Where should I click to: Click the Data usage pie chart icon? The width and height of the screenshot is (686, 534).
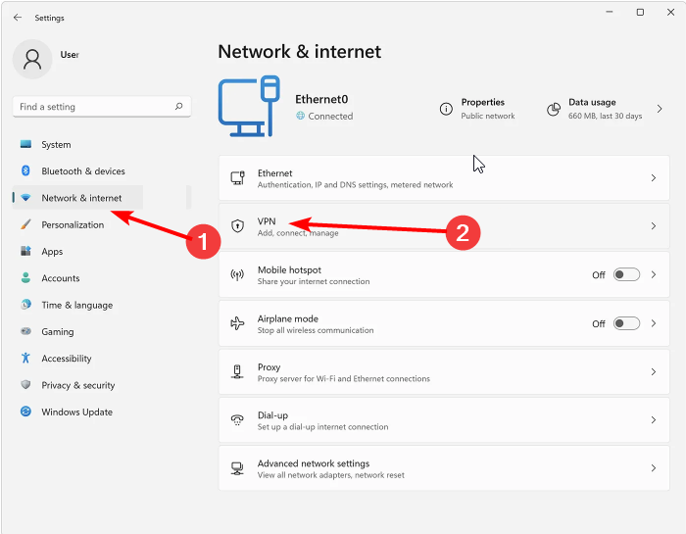554,109
